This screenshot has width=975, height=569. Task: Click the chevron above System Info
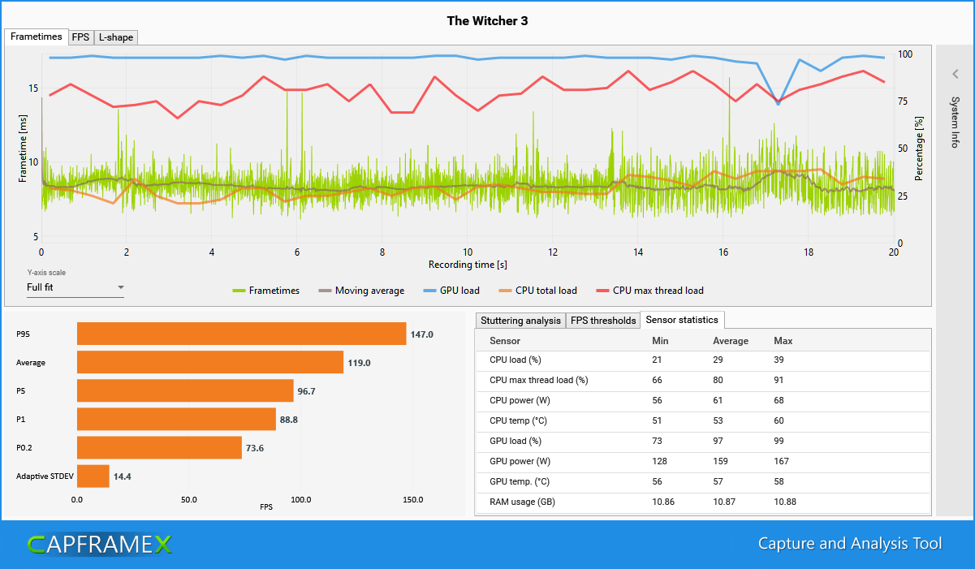955,73
